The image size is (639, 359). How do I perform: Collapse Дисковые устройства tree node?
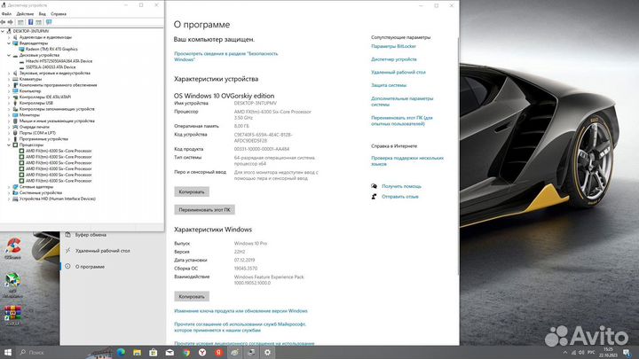pos(9,55)
